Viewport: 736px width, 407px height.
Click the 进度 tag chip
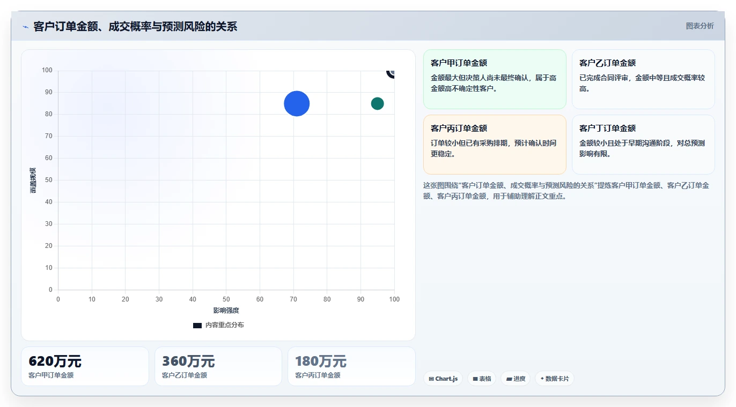[516, 379]
